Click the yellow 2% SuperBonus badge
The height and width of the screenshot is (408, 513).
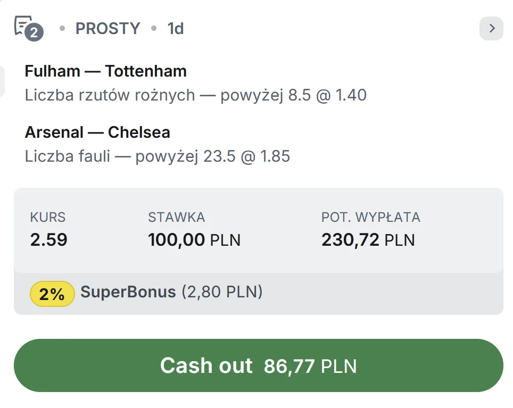52,293
